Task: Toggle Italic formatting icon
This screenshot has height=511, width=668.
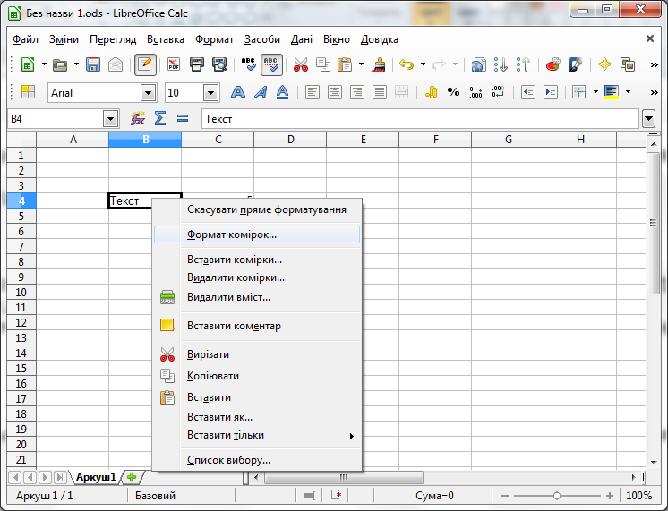Action: pos(261,92)
